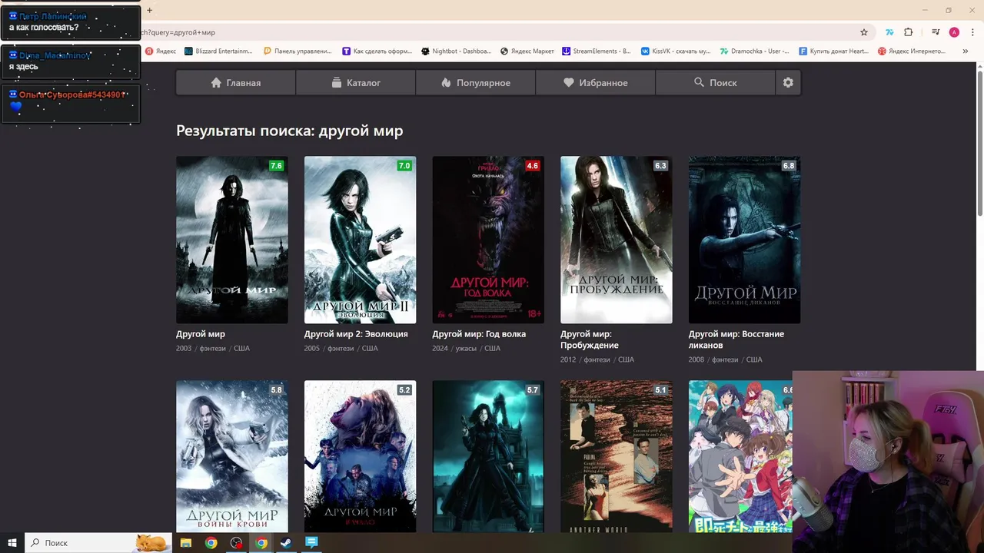This screenshot has height=553, width=984.
Task: Open a new browser tab with plus
Action: pyautogui.click(x=149, y=10)
